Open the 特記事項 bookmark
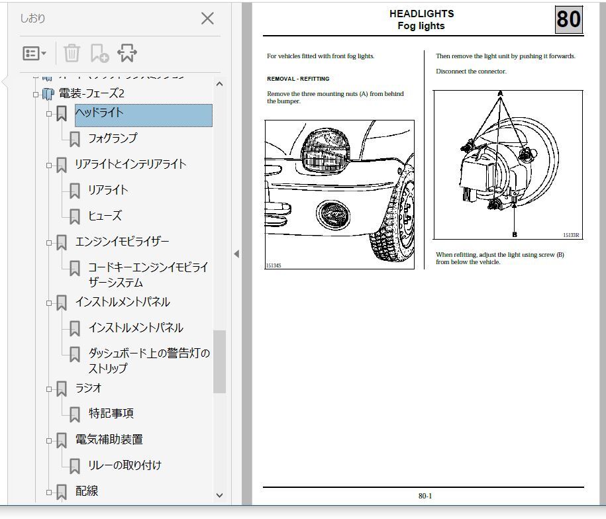Screen dimensions: 606x519 tap(111, 413)
